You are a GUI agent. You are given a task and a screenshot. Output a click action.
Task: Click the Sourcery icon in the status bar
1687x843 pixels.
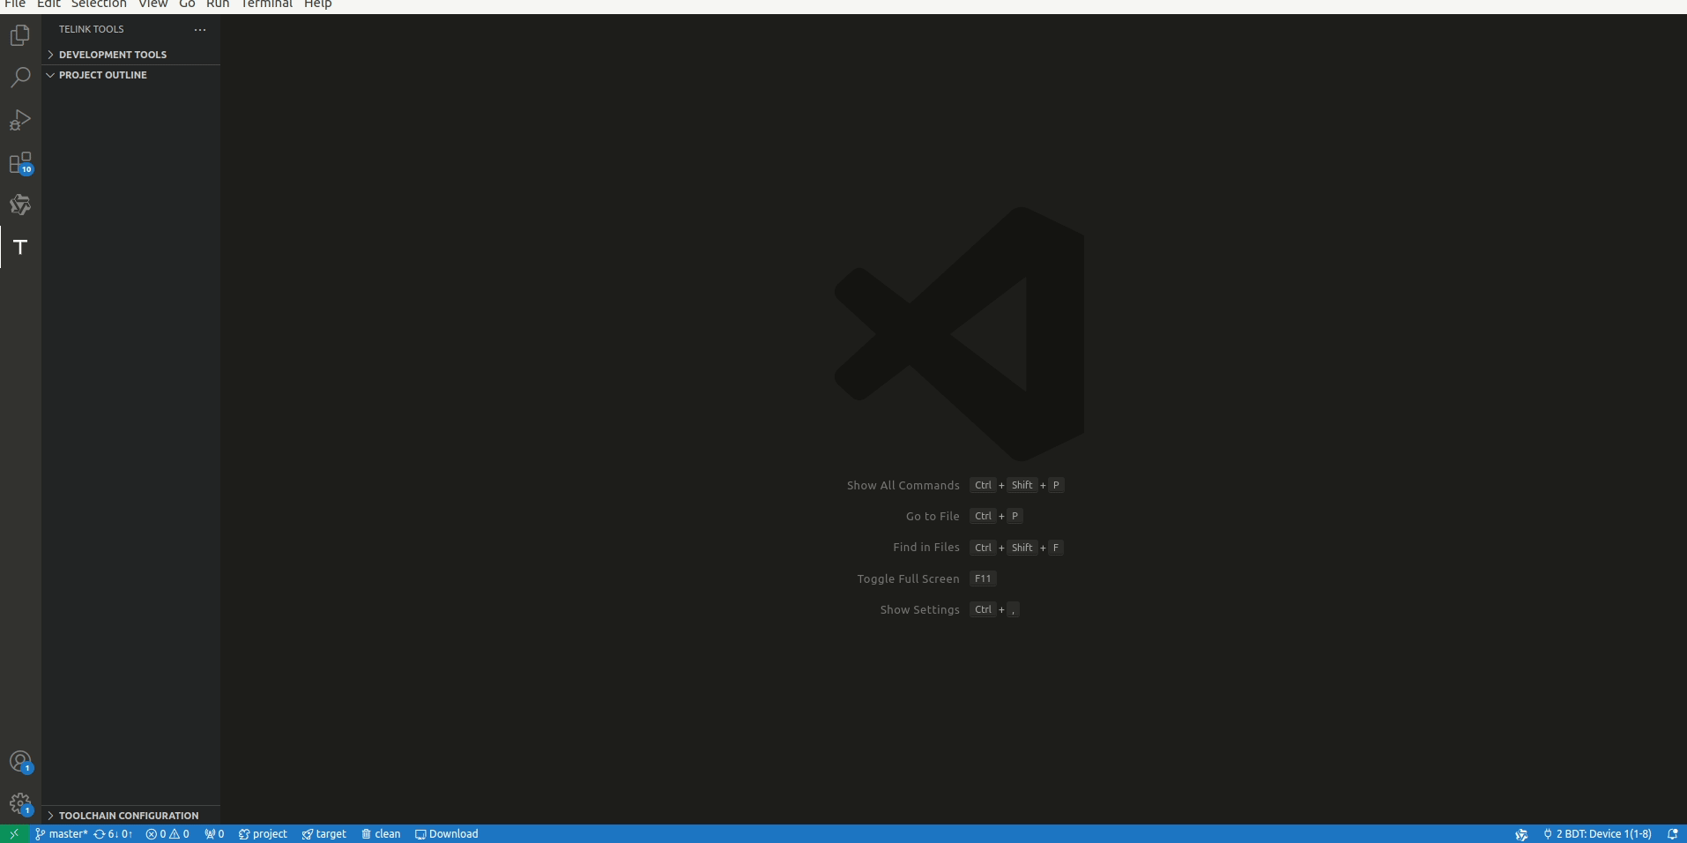coord(1521,834)
